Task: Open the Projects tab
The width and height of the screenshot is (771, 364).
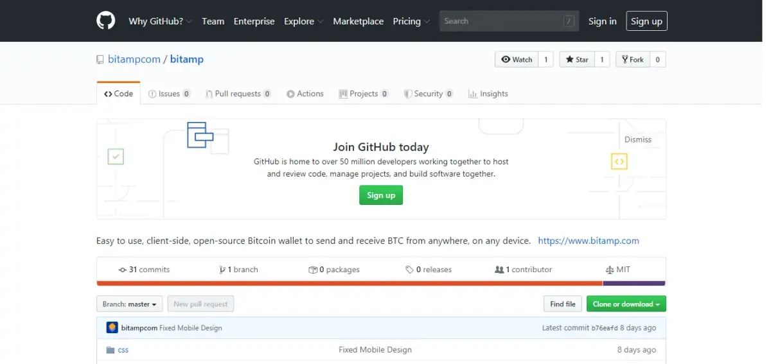Action: click(x=364, y=94)
